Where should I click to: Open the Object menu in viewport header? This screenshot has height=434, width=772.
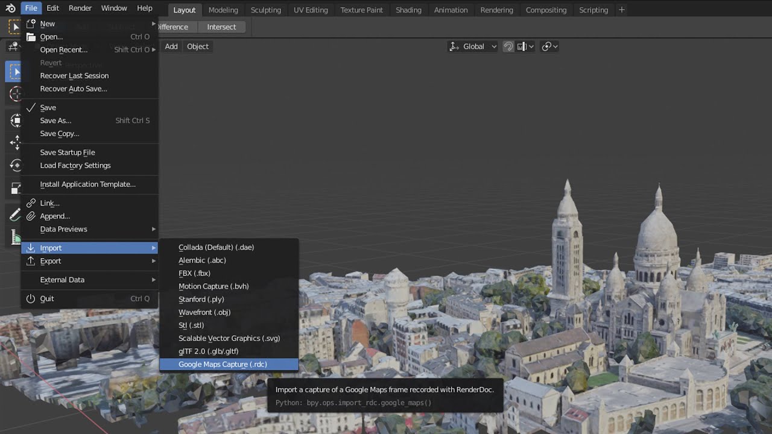(x=197, y=46)
